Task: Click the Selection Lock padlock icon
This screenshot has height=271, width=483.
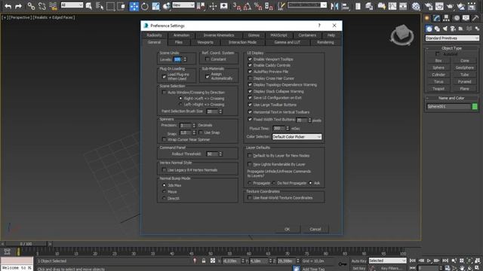Action: (204, 261)
